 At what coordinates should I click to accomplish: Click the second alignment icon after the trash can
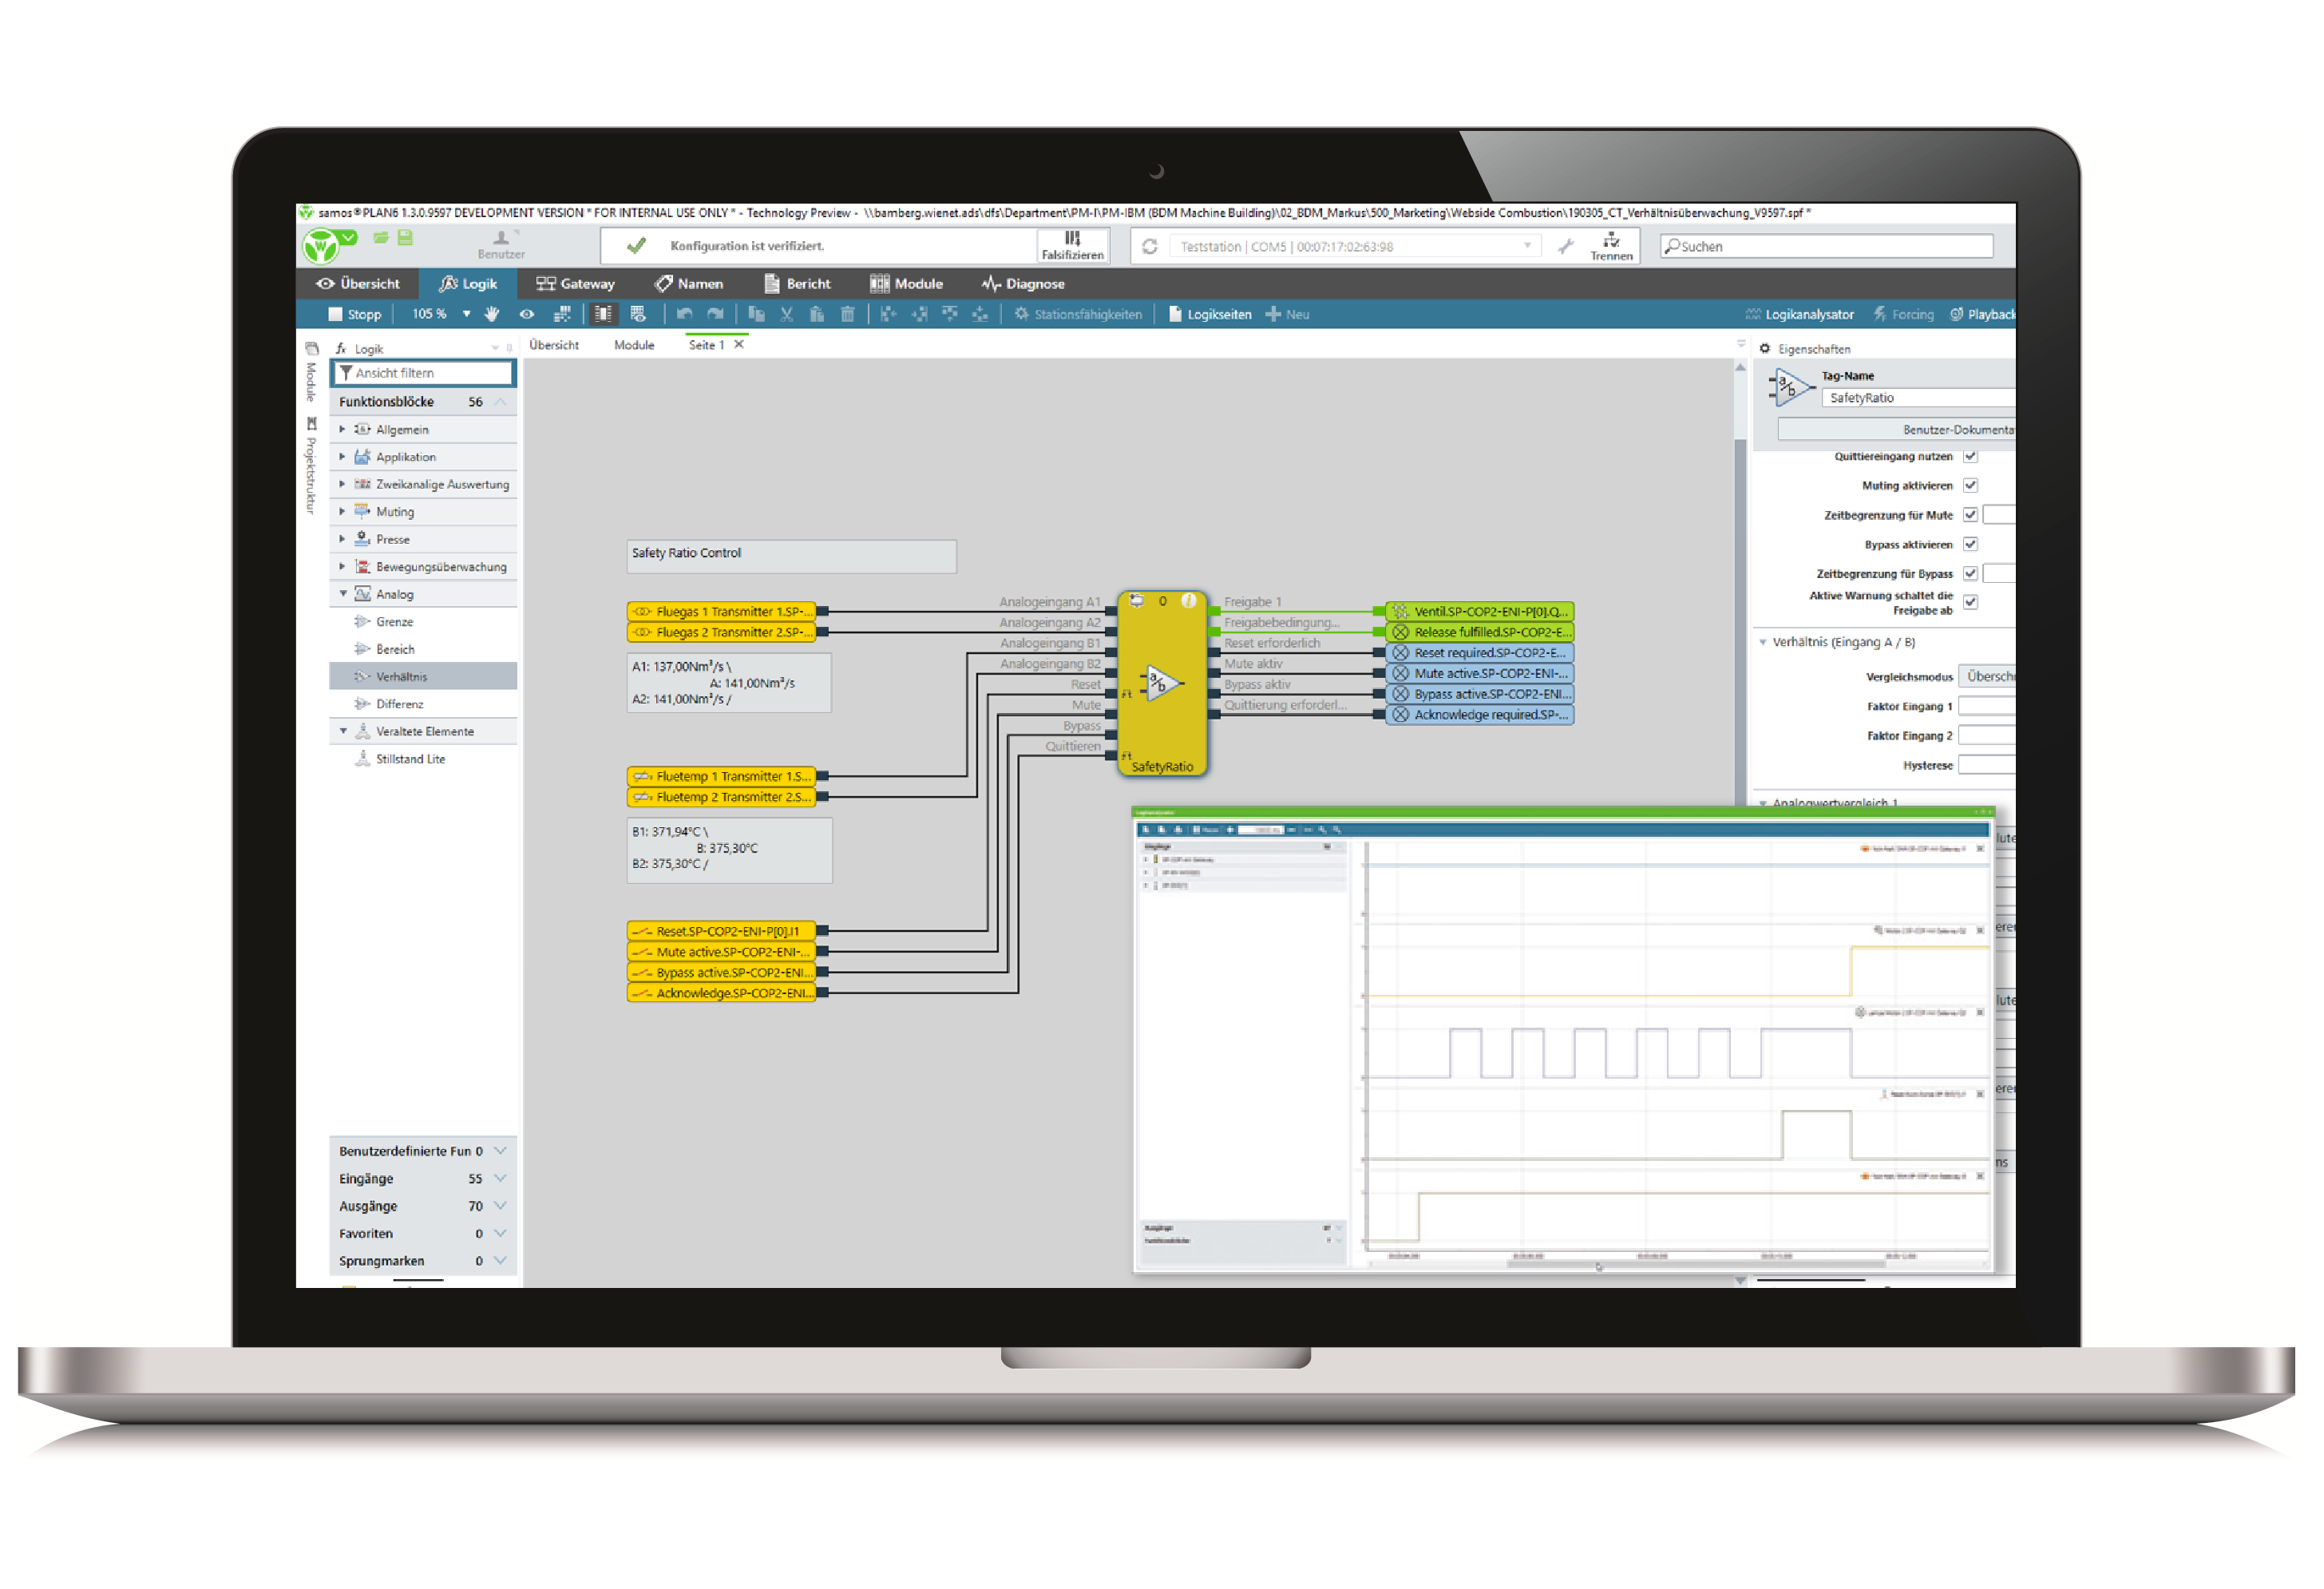pos(919,314)
